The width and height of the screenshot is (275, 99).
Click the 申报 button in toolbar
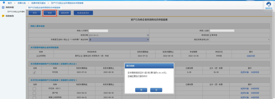point(50,13)
